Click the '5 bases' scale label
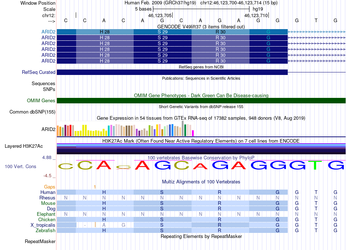This screenshot has height=250, width=346. click(x=143, y=9)
